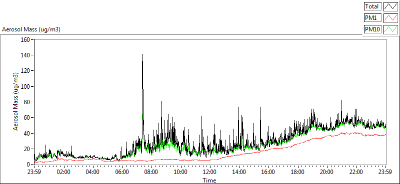Click the PM10 green line style icon
Image resolution: width=400 pixels, height=184 pixels.
pos(391,29)
